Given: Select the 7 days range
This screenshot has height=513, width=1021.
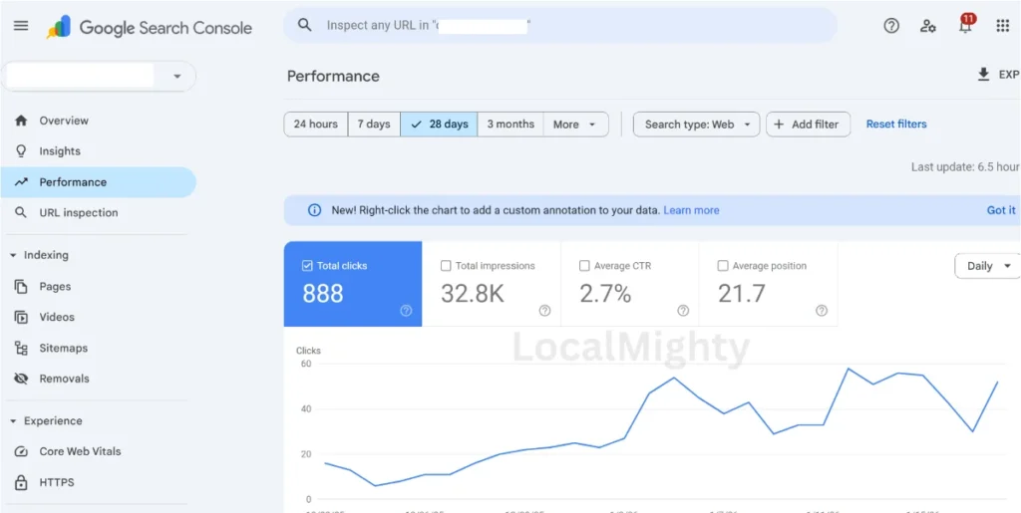Looking at the screenshot, I should (374, 125).
